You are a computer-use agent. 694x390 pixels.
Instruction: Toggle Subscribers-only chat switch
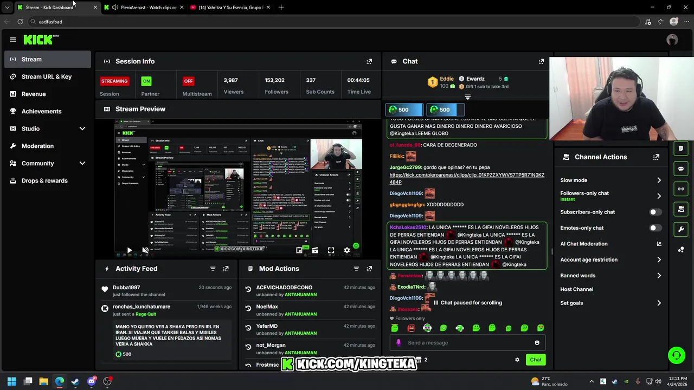coord(656,212)
